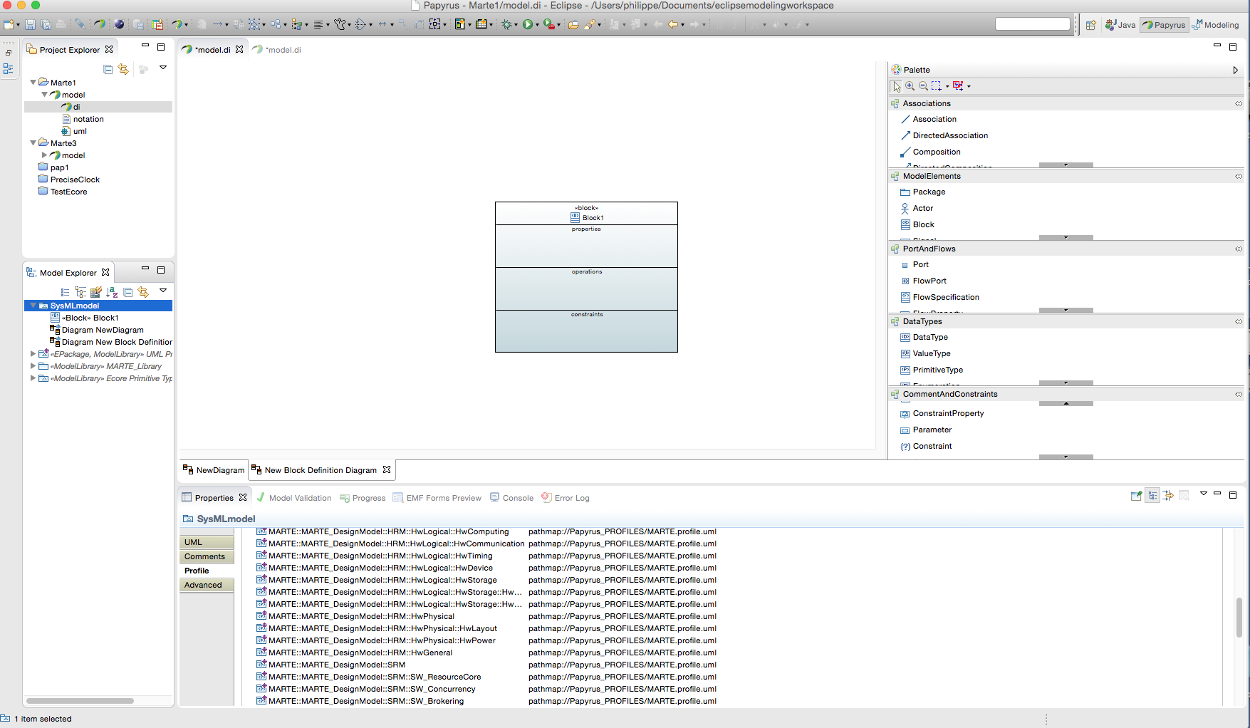1250x728 pixels.
Task: Click Collapse All in the Model Explorer
Action: click(128, 292)
